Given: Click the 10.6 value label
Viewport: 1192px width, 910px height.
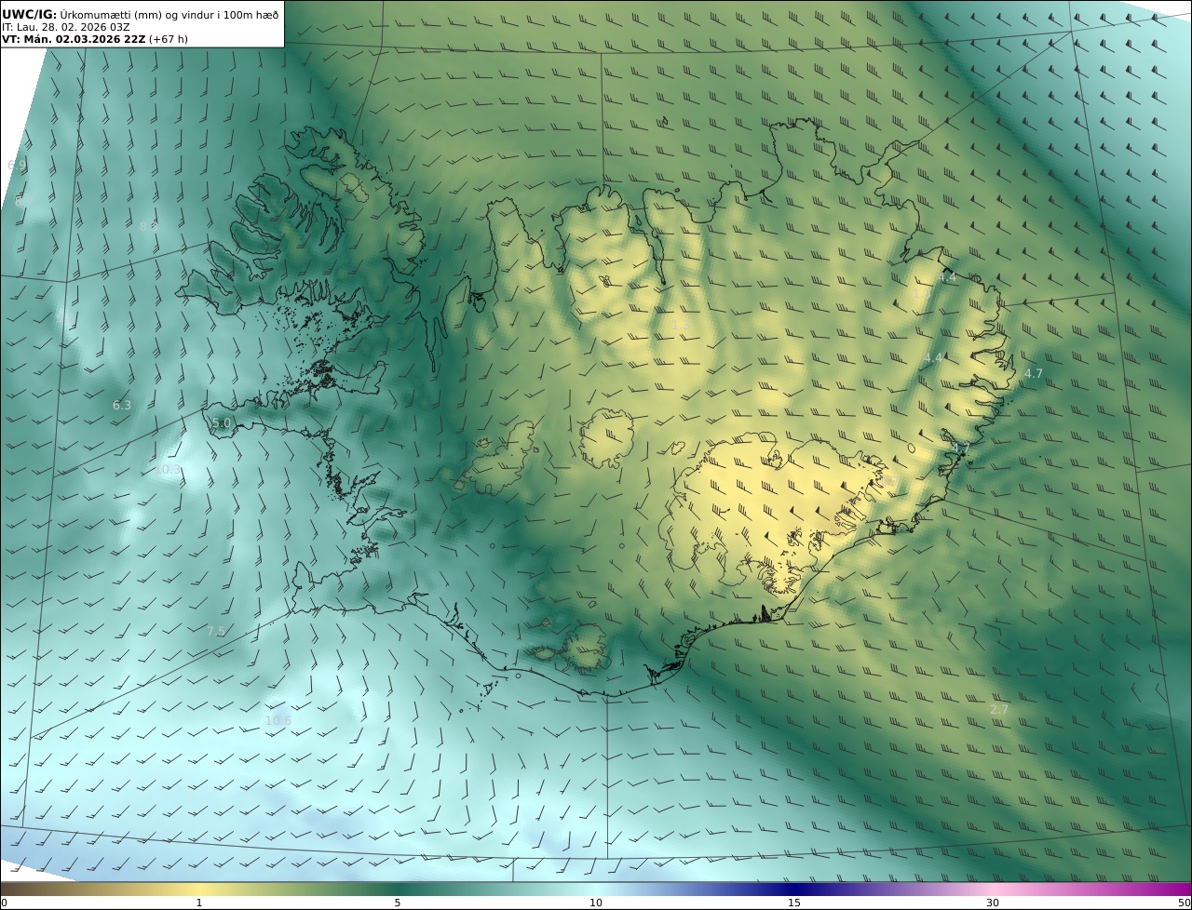Looking at the screenshot, I should (278, 720).
